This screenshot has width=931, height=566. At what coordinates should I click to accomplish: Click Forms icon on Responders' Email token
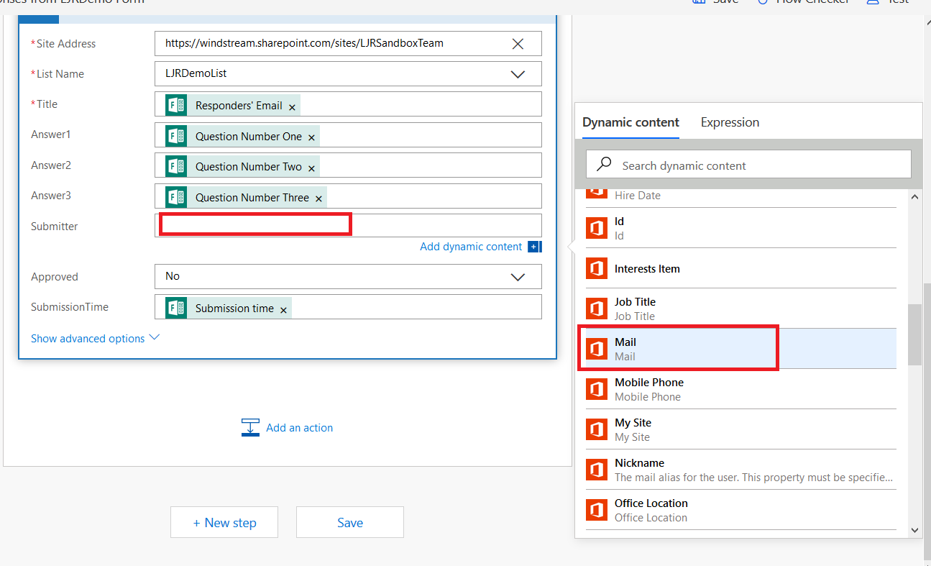176,105
